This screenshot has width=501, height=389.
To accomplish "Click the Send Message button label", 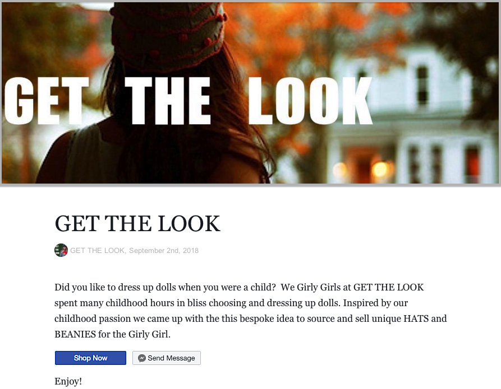I will (171, 358).
